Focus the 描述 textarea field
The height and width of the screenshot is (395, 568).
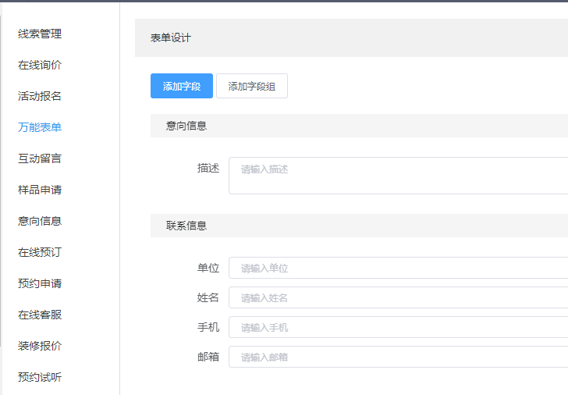pos(398,176)
